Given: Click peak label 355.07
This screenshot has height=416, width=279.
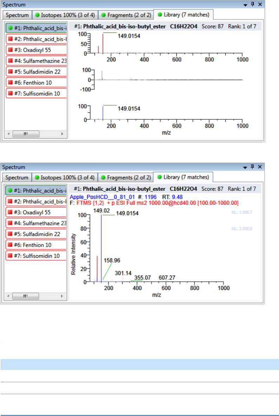Looking at the screenshot, I should pos(143,278).
